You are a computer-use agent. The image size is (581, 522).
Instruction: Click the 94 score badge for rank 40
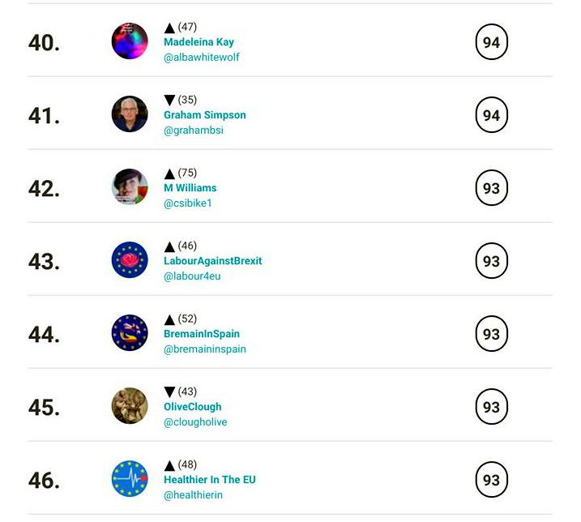(491, 42)
